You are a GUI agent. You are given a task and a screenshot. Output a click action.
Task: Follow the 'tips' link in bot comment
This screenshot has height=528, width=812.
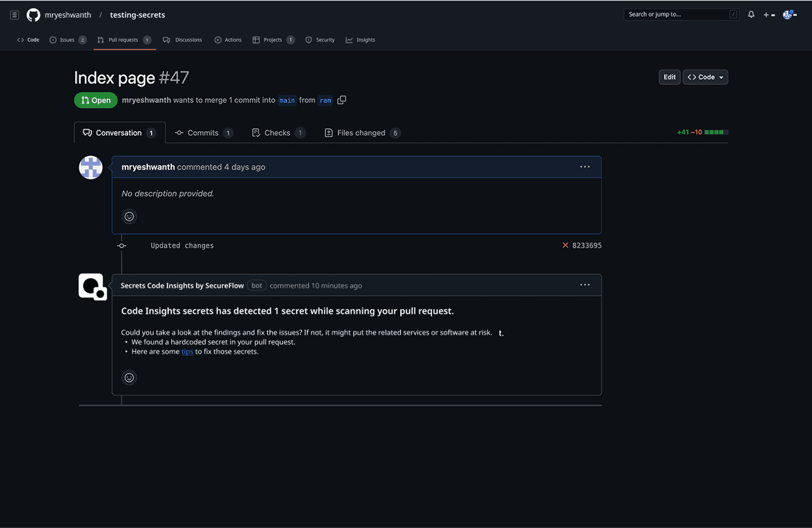coord(187,352)
